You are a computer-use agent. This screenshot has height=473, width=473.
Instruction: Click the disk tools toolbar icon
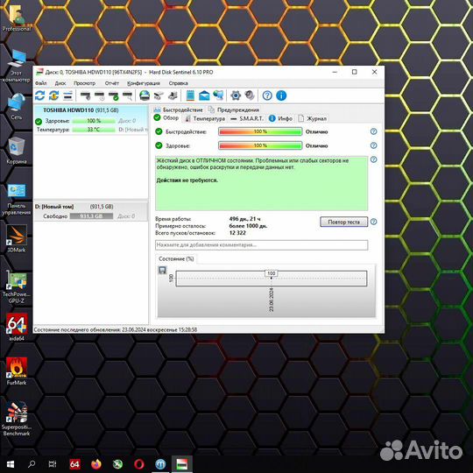(159, 95)
